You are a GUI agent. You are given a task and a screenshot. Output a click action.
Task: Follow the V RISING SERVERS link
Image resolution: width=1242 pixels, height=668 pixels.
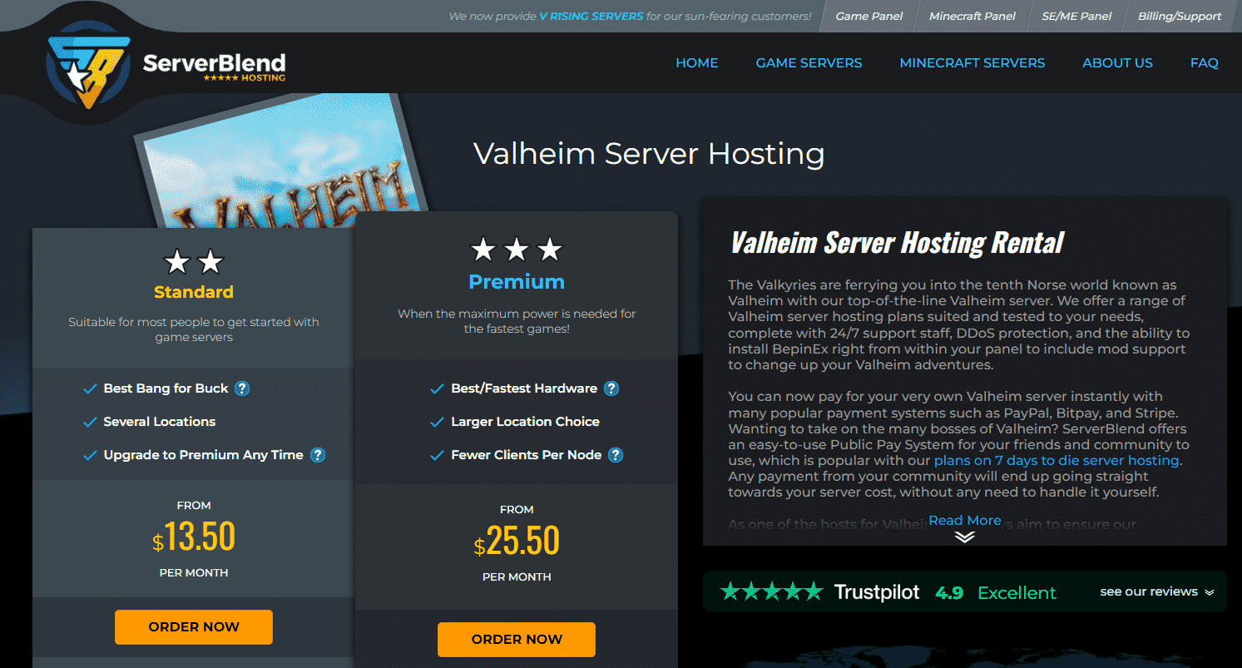pyautogui.click(x=591, y=16)
